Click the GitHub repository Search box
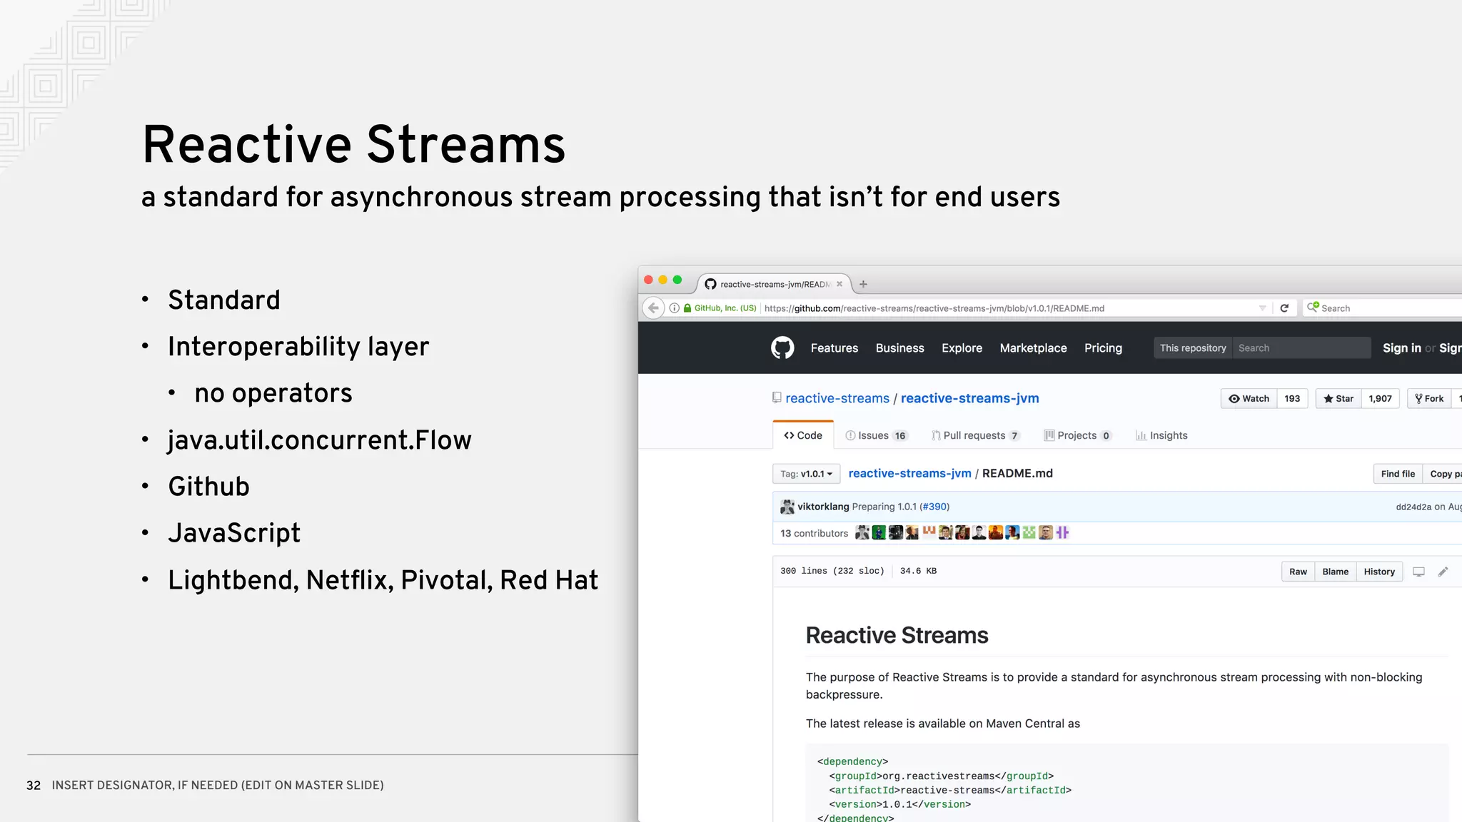 [1301, 348]
